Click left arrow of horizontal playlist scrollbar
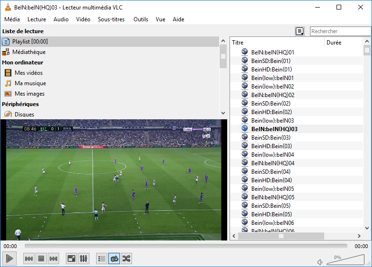Viewport: 372px width, 267px height. tap(234, 236)
